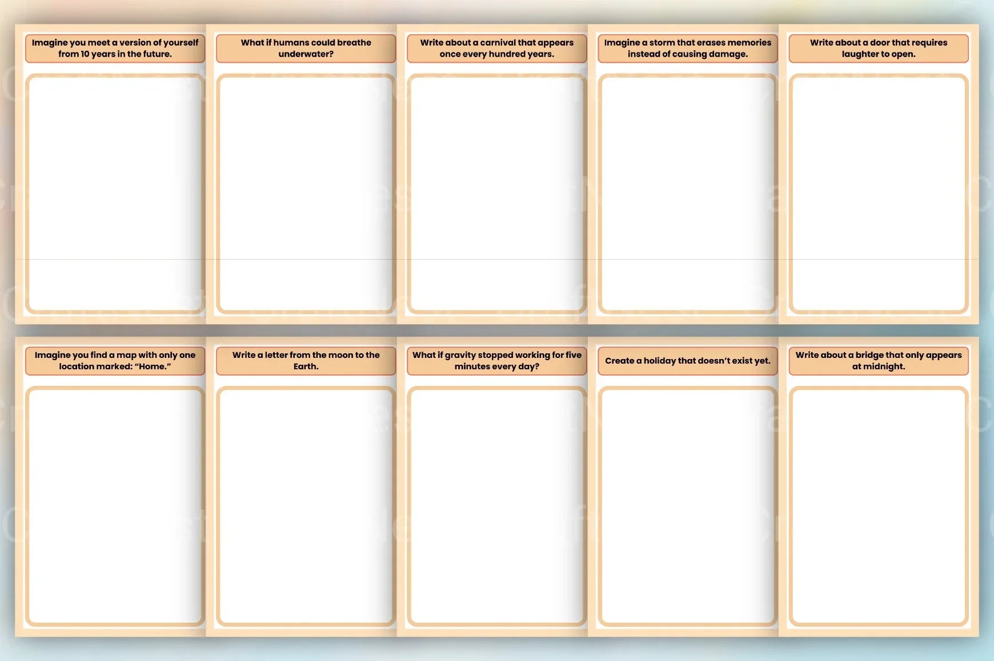Click 'Create a holiday that doesn't exist yet'
This screenshot has height=661, width=994.
click(687, 361)
